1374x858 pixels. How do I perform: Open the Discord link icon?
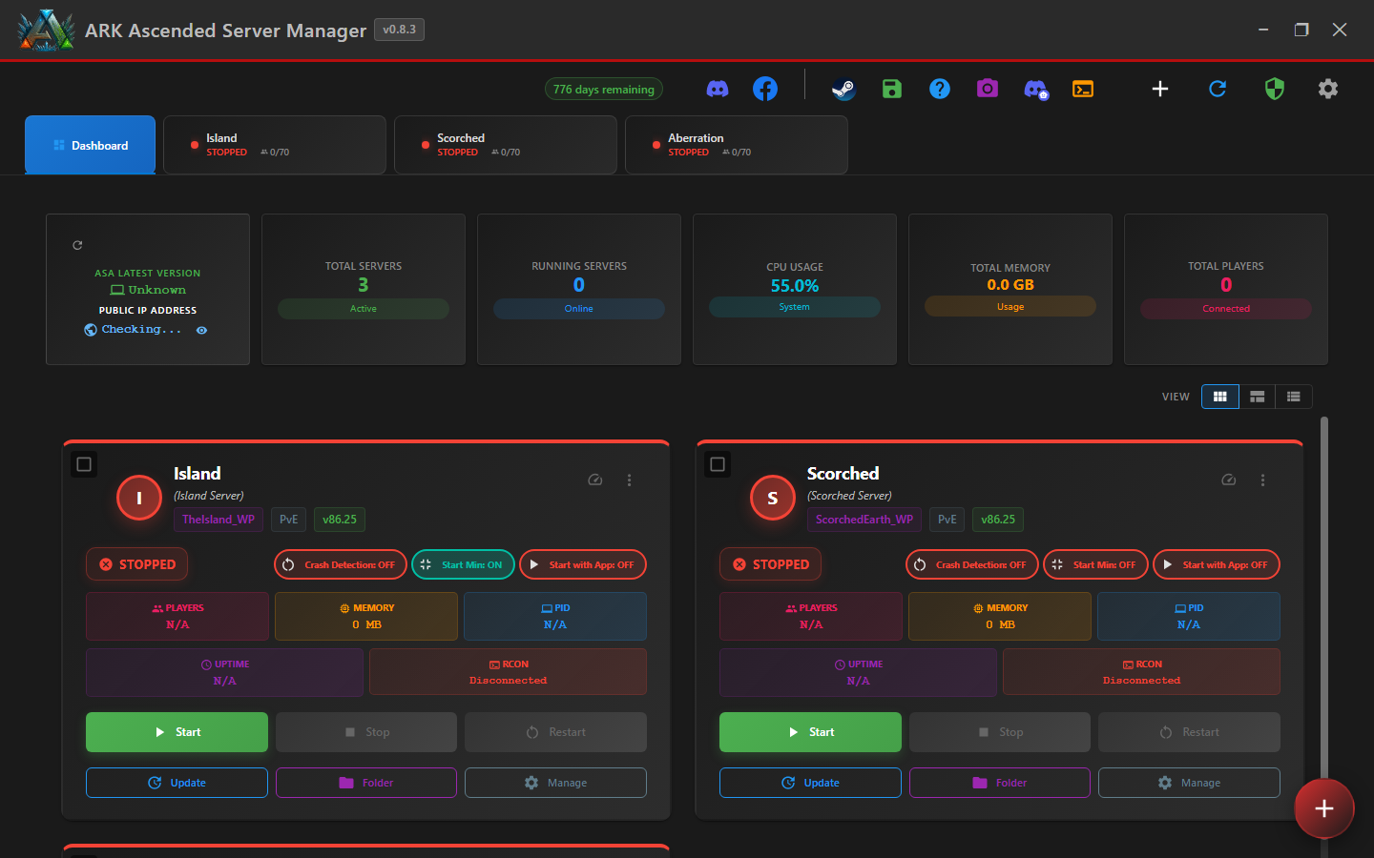[x=718, y=89]
